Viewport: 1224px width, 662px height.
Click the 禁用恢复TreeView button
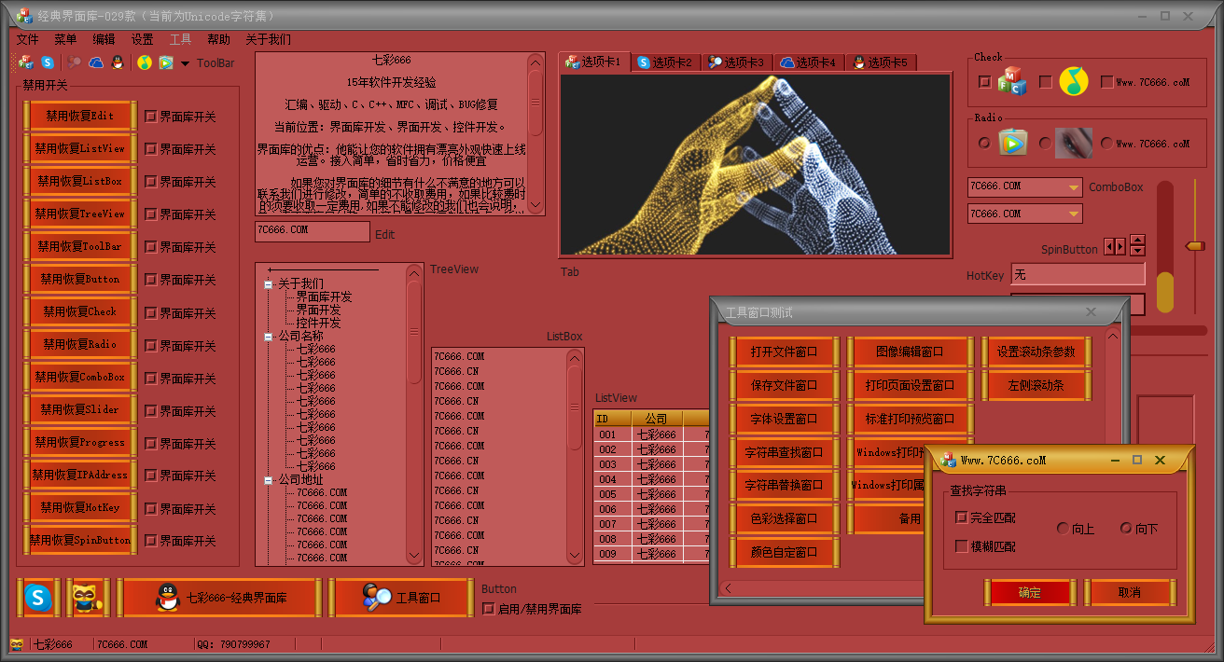(x=79, y=214)
